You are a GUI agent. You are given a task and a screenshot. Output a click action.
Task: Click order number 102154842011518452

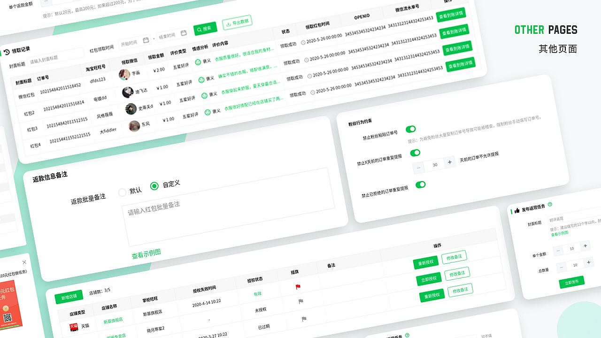click(61, 88)
